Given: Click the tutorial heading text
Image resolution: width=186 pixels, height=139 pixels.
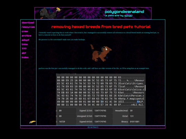Looking at the screenshot, I should coord(101,27).
